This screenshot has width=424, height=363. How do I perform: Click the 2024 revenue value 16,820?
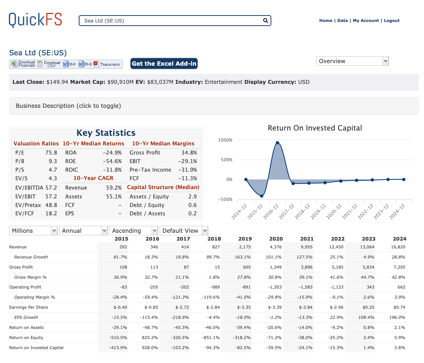[x=398, y=247]
